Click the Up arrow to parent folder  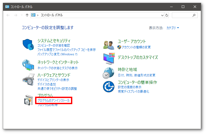[27, 15]
